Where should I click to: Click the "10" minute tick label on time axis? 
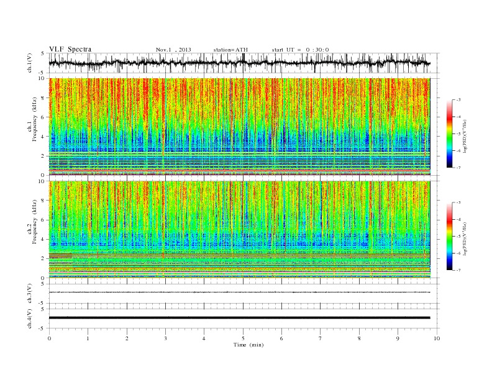[x=437, y=338]
